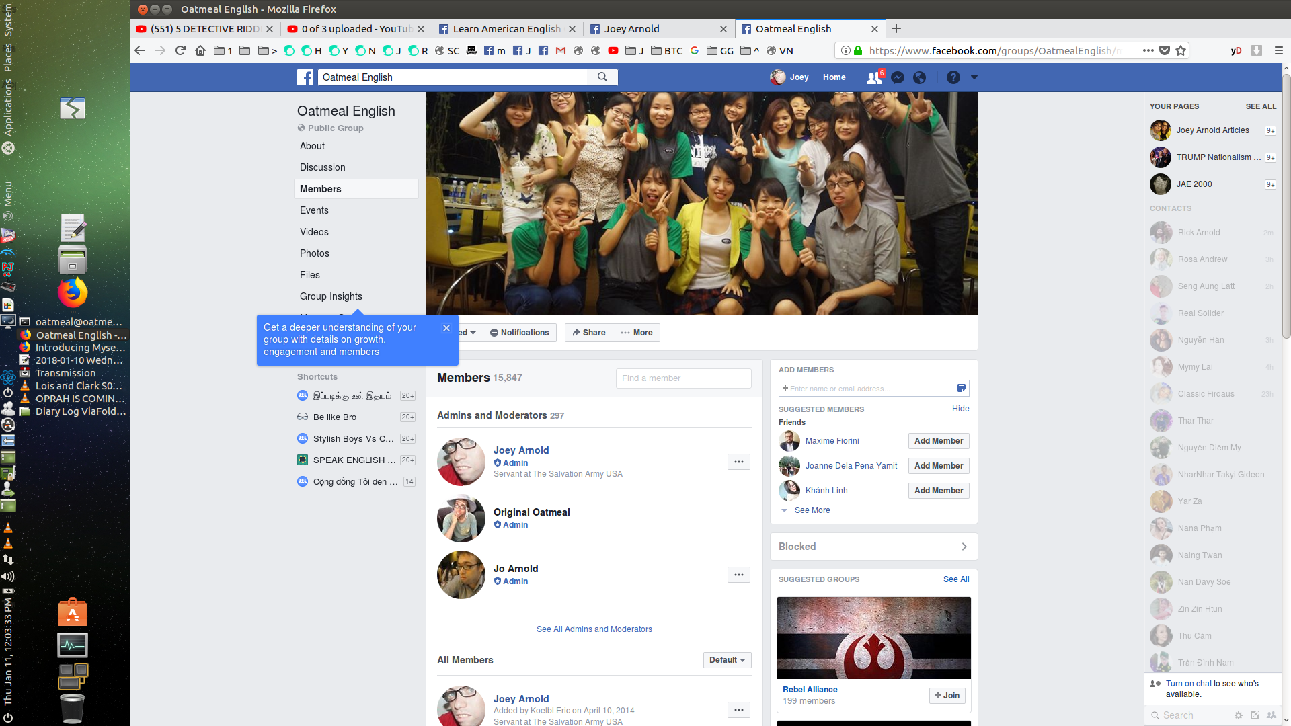Open Joey Arnold Articles page
This screenshot has height=726, width=1291.
[x=1212, y=130]
